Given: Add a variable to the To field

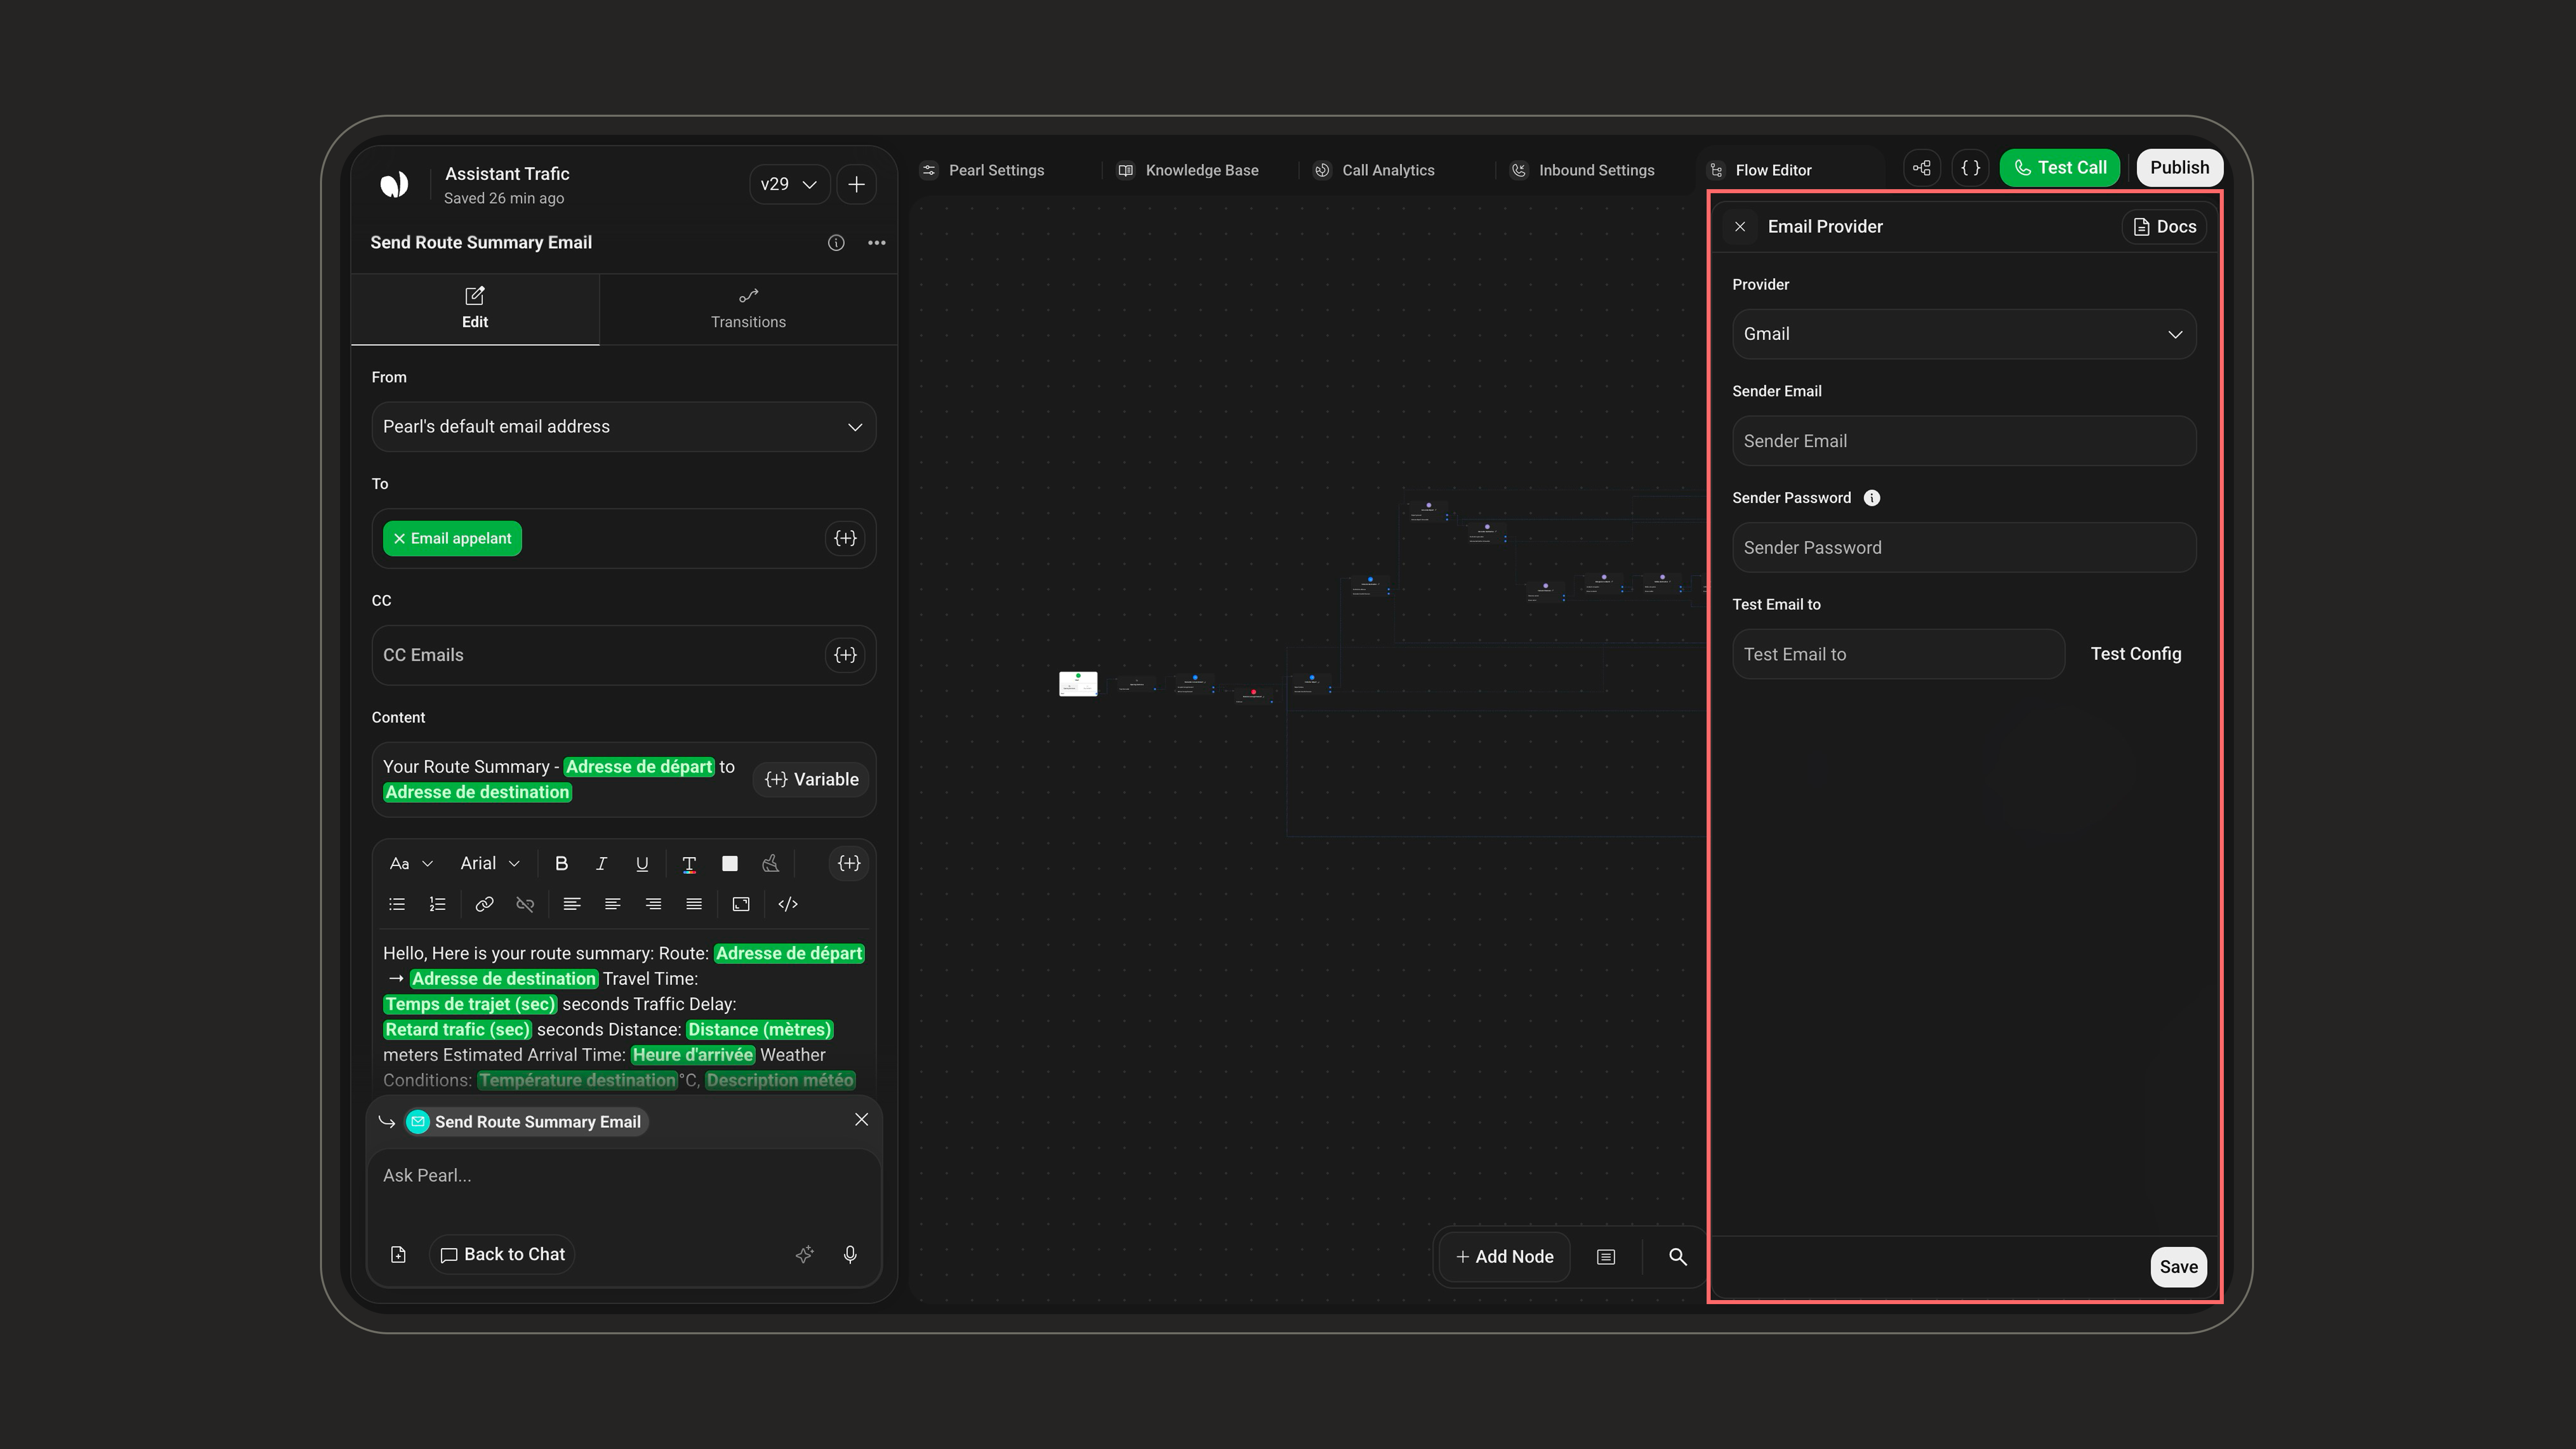Looking at the screenshot, I should coord(845,539).
